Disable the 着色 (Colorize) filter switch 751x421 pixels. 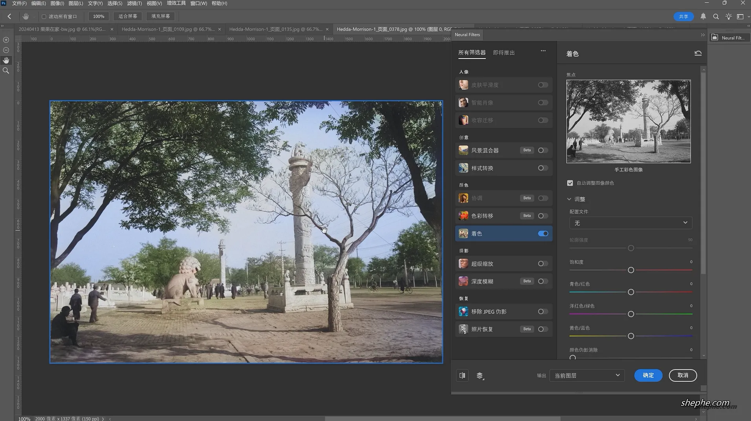[x=543, y=233]
